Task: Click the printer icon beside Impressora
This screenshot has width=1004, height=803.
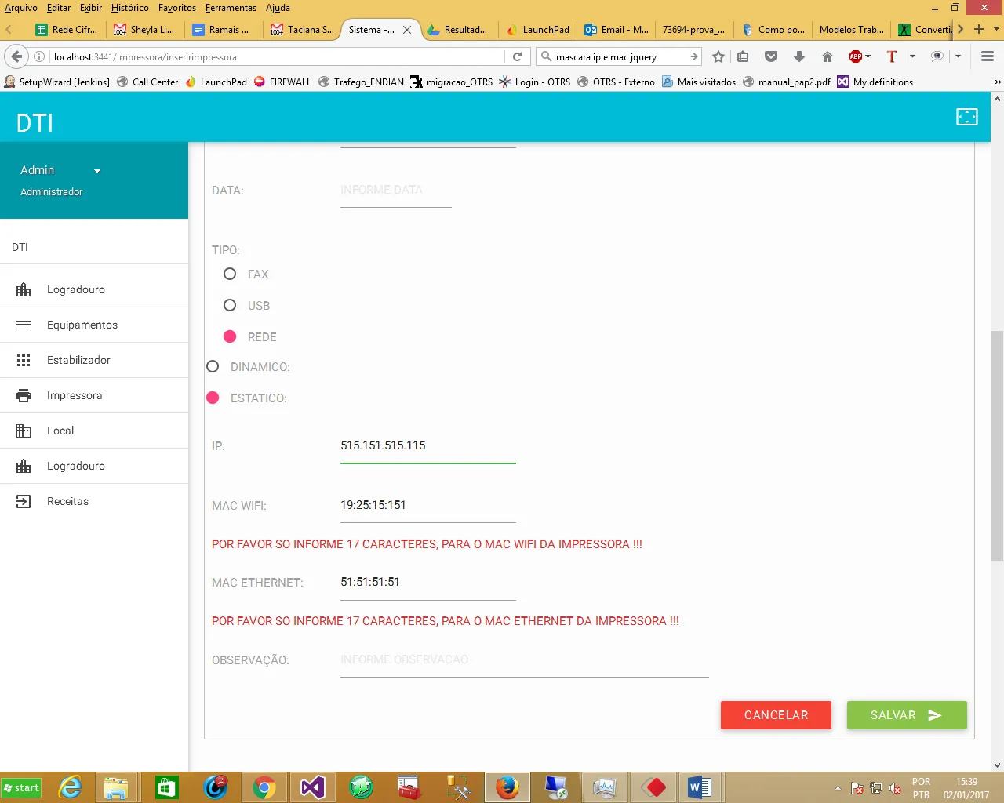Action: (x=24, y=395)
